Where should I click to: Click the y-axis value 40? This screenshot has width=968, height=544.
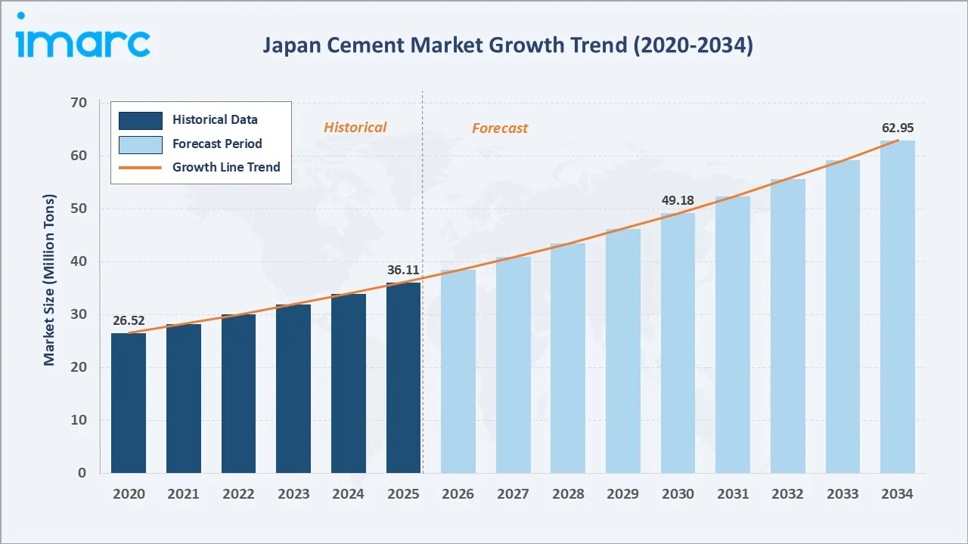pos(79,261)
